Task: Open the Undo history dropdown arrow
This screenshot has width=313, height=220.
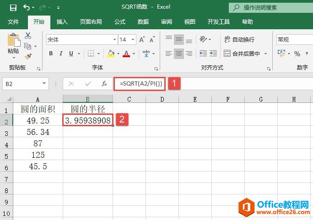Action: pyautogui.click(x=33, y=8)
